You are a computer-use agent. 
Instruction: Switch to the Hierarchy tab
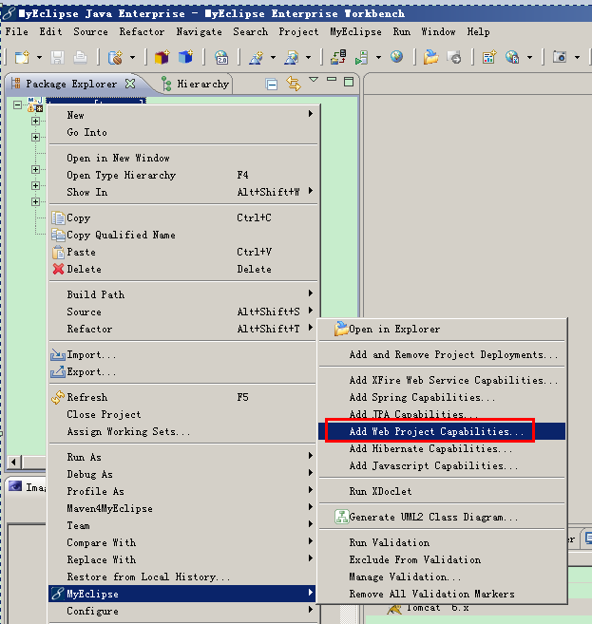pos(195,84)
